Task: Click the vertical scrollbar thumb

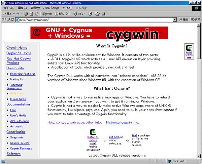Action: (199, 43)
